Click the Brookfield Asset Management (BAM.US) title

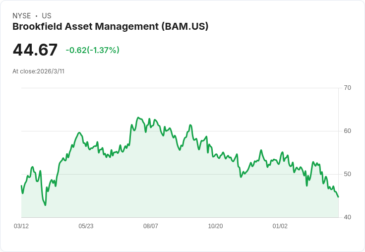click(110, 27)
